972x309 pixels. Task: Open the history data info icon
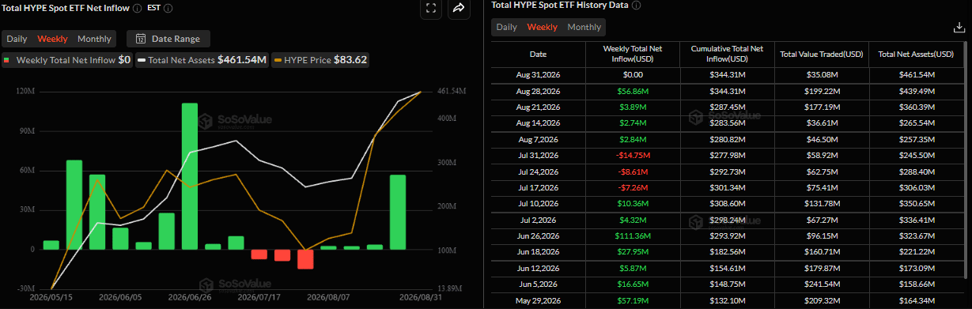point(636,5)
